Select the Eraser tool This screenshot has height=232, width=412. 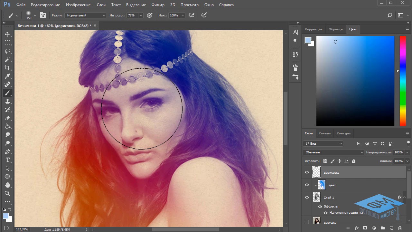(7, 118)
